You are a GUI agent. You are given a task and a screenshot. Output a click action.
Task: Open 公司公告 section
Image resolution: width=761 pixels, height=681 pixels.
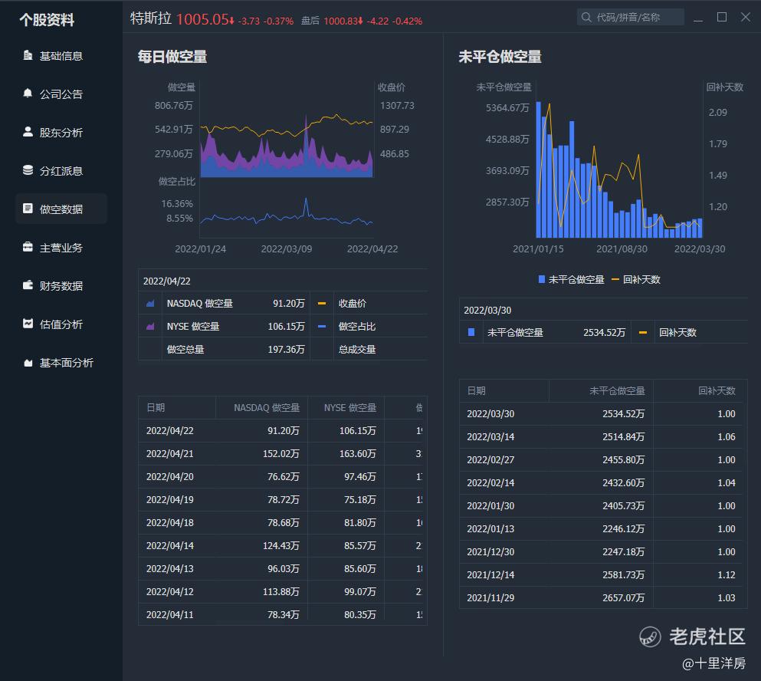tap(61, 94)
